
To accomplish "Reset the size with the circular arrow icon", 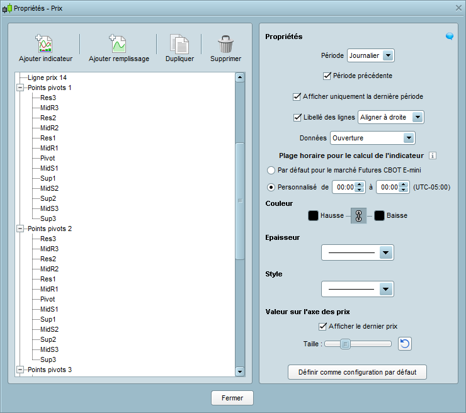I will pos(406,344).
